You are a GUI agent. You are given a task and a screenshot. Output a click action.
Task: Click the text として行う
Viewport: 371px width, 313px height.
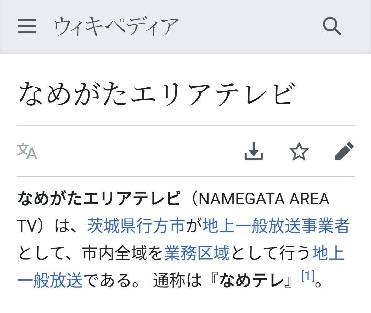(271, 254)
